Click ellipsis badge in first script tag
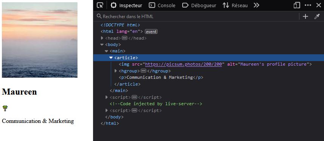 pyautogui.click(x=135, y=97)
